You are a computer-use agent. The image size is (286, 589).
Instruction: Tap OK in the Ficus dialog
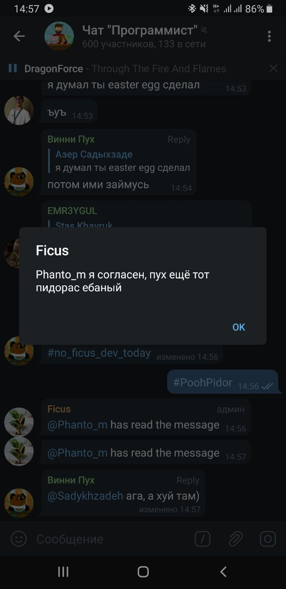(239, 327)
